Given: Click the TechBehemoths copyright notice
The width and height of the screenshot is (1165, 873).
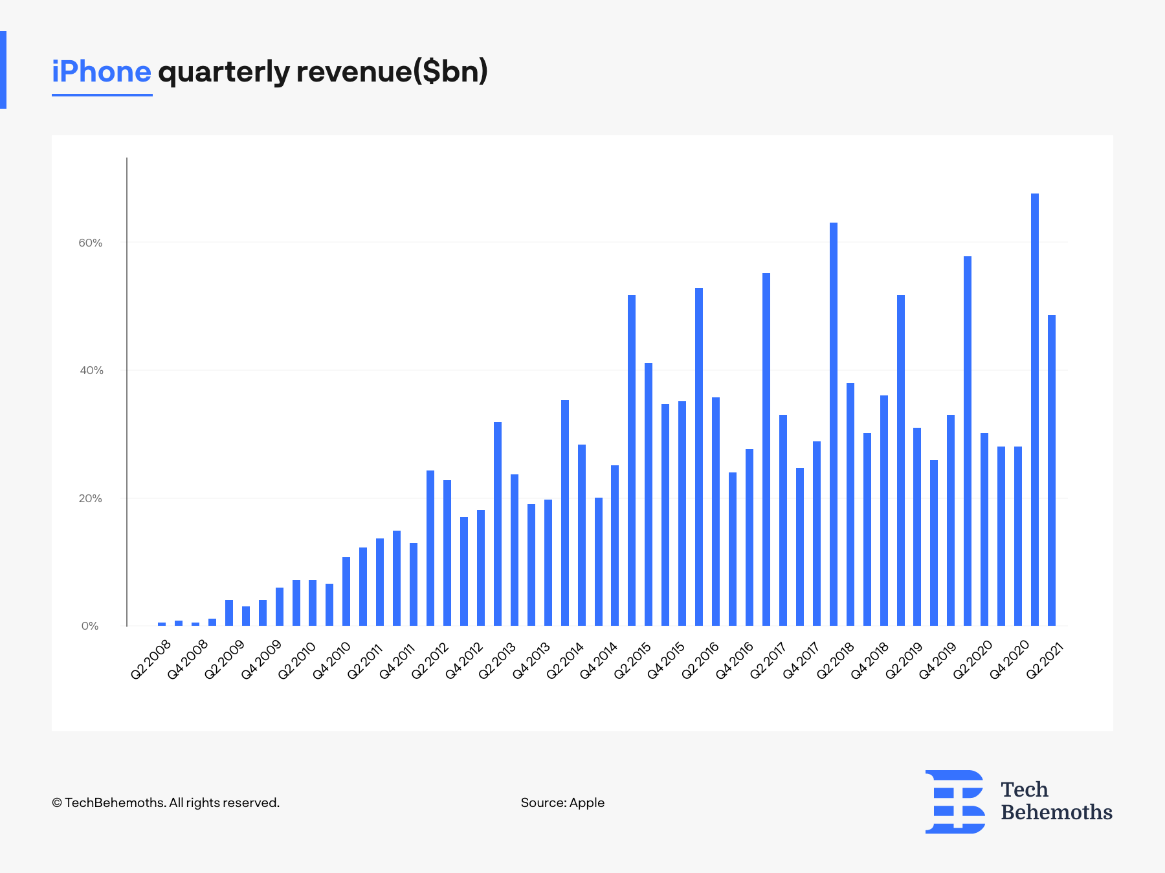Looking at the screenshot, I should tap(166, 802).
